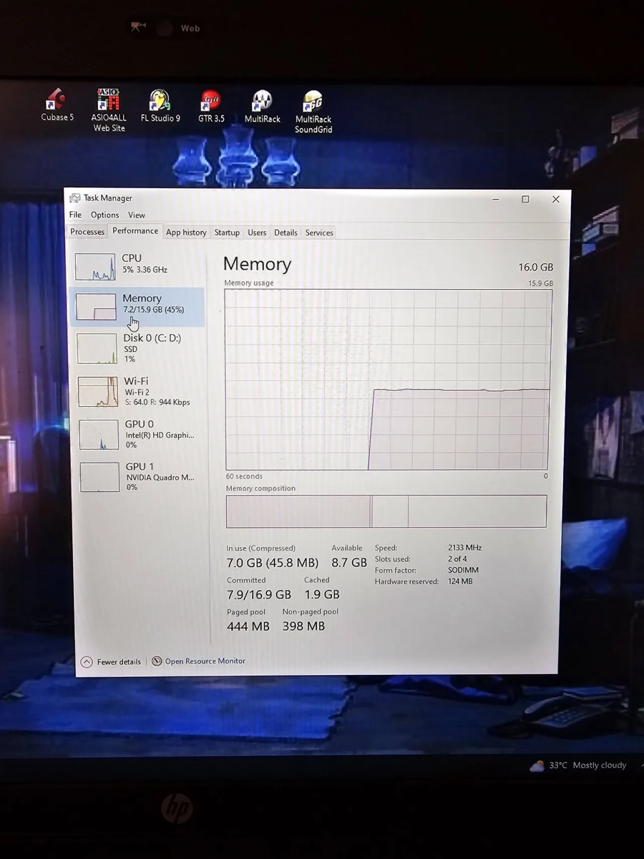Click the Form factor value 'SODIMM'
Screen dimensions: 644x859
point(463,570)
